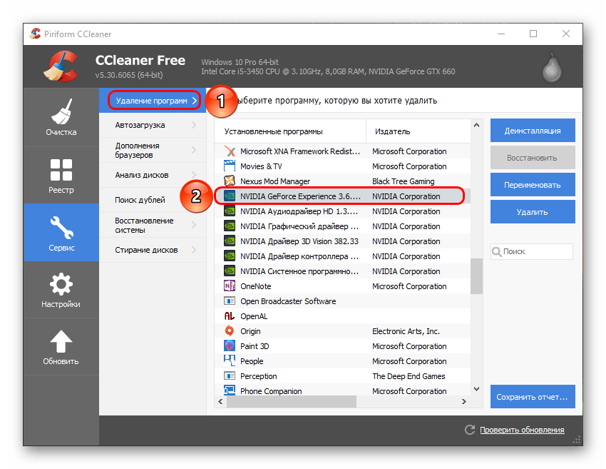This screenshot has height=469, width=606.
Task: Select the OneNote program entry
Action: coord(255,286)
